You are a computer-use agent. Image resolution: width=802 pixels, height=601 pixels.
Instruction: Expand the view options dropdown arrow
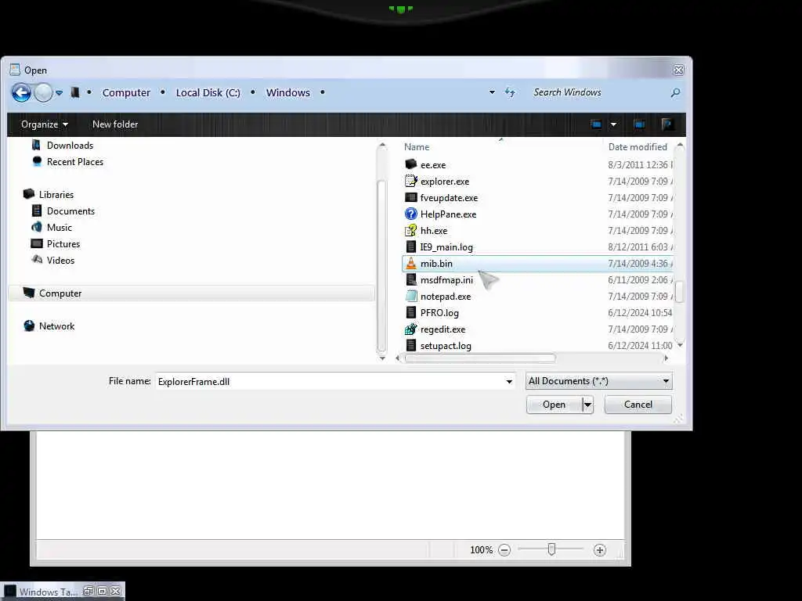point(613,124)
